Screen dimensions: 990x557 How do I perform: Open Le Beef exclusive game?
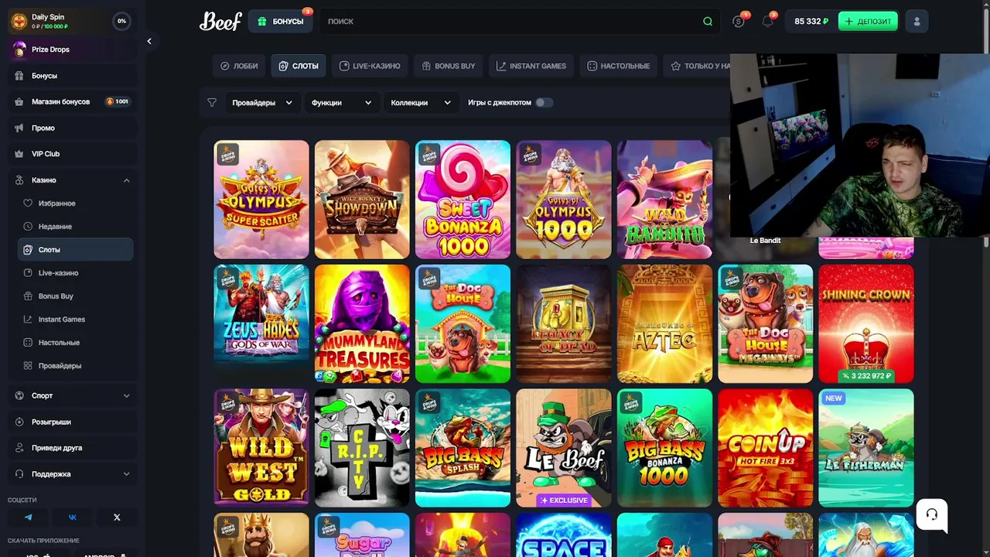(x=564, y=448)
